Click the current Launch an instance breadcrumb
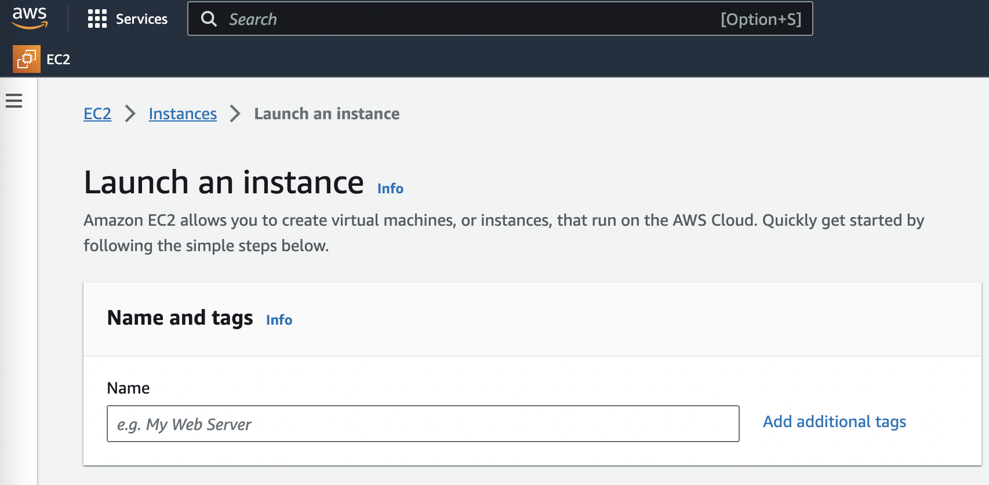Image resolution: width=989 pixels, height=485 pixels. coord(326,114)
